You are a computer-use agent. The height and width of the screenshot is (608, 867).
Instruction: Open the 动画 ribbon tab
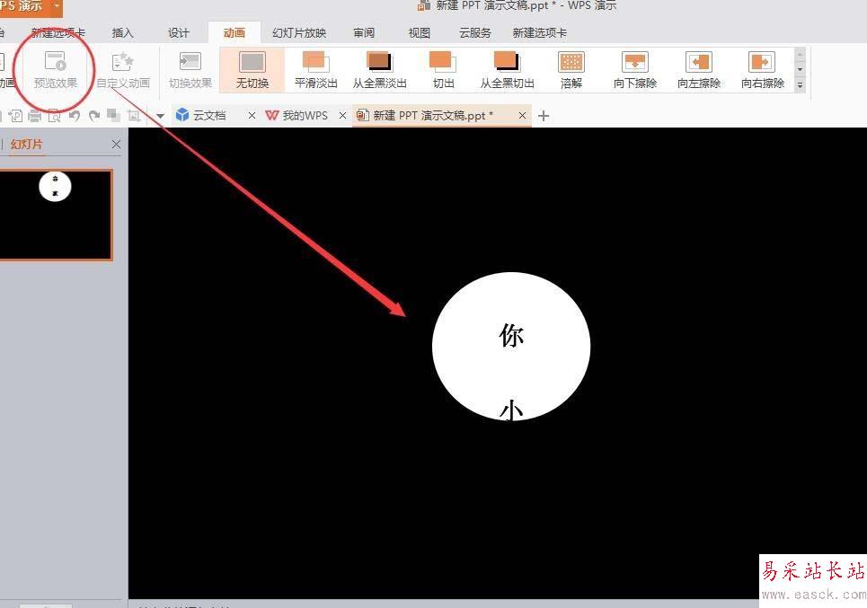coord(234,32)
